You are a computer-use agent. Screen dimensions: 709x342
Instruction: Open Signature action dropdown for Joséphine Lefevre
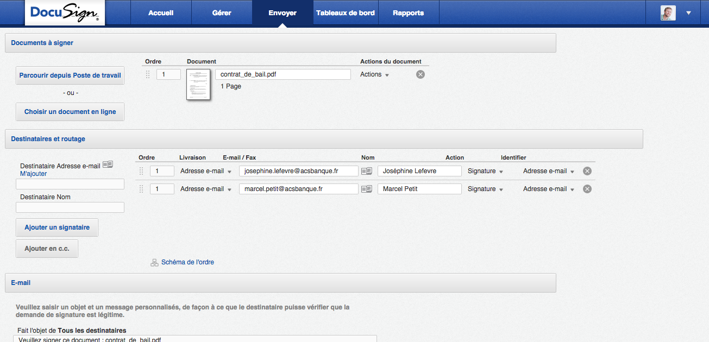pos(485,171)
